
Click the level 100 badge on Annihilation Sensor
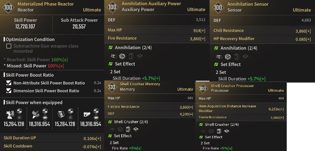pyautogui.click(x=218, y=7)
